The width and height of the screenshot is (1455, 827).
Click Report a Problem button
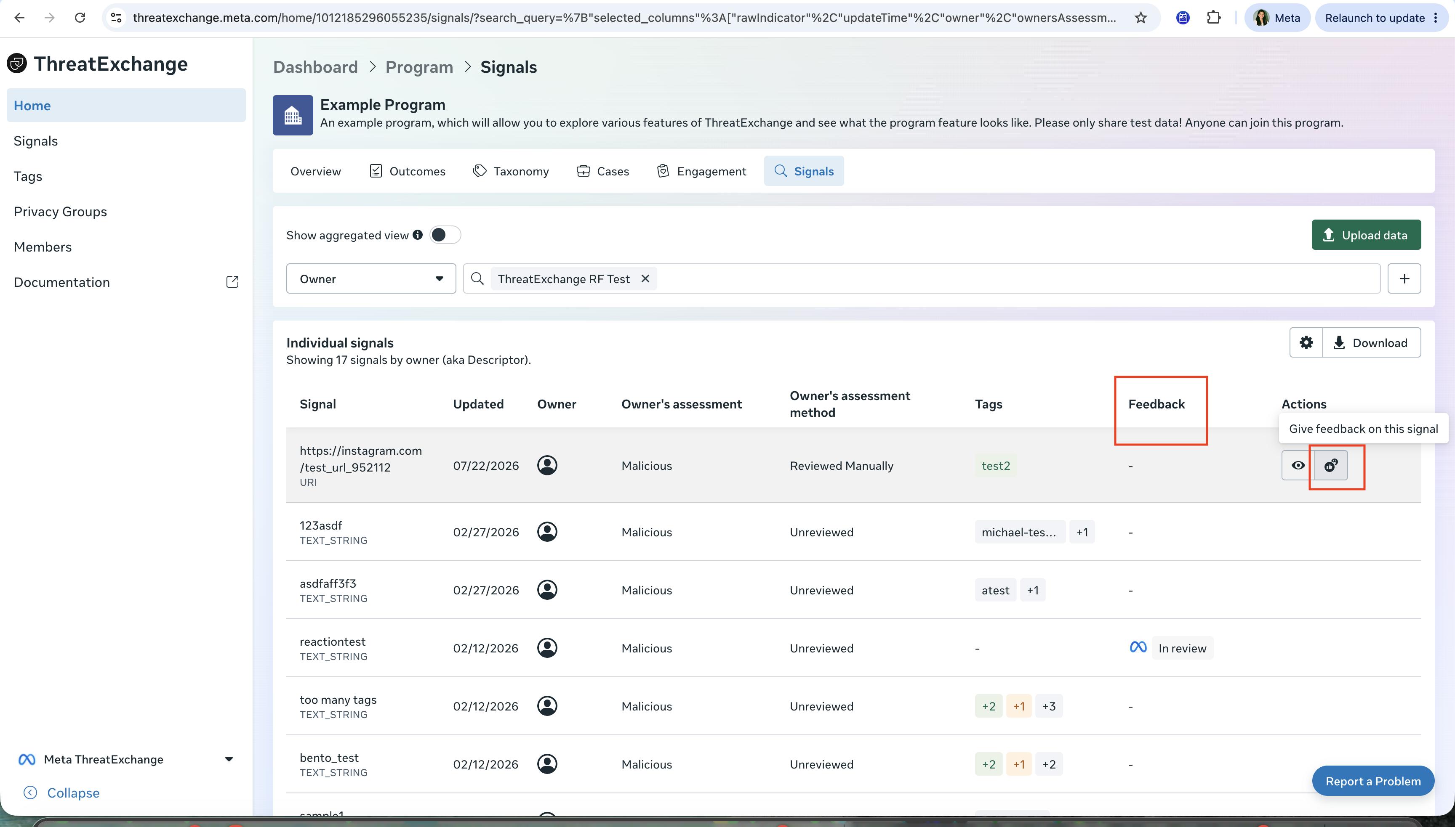coord(1372,780)
